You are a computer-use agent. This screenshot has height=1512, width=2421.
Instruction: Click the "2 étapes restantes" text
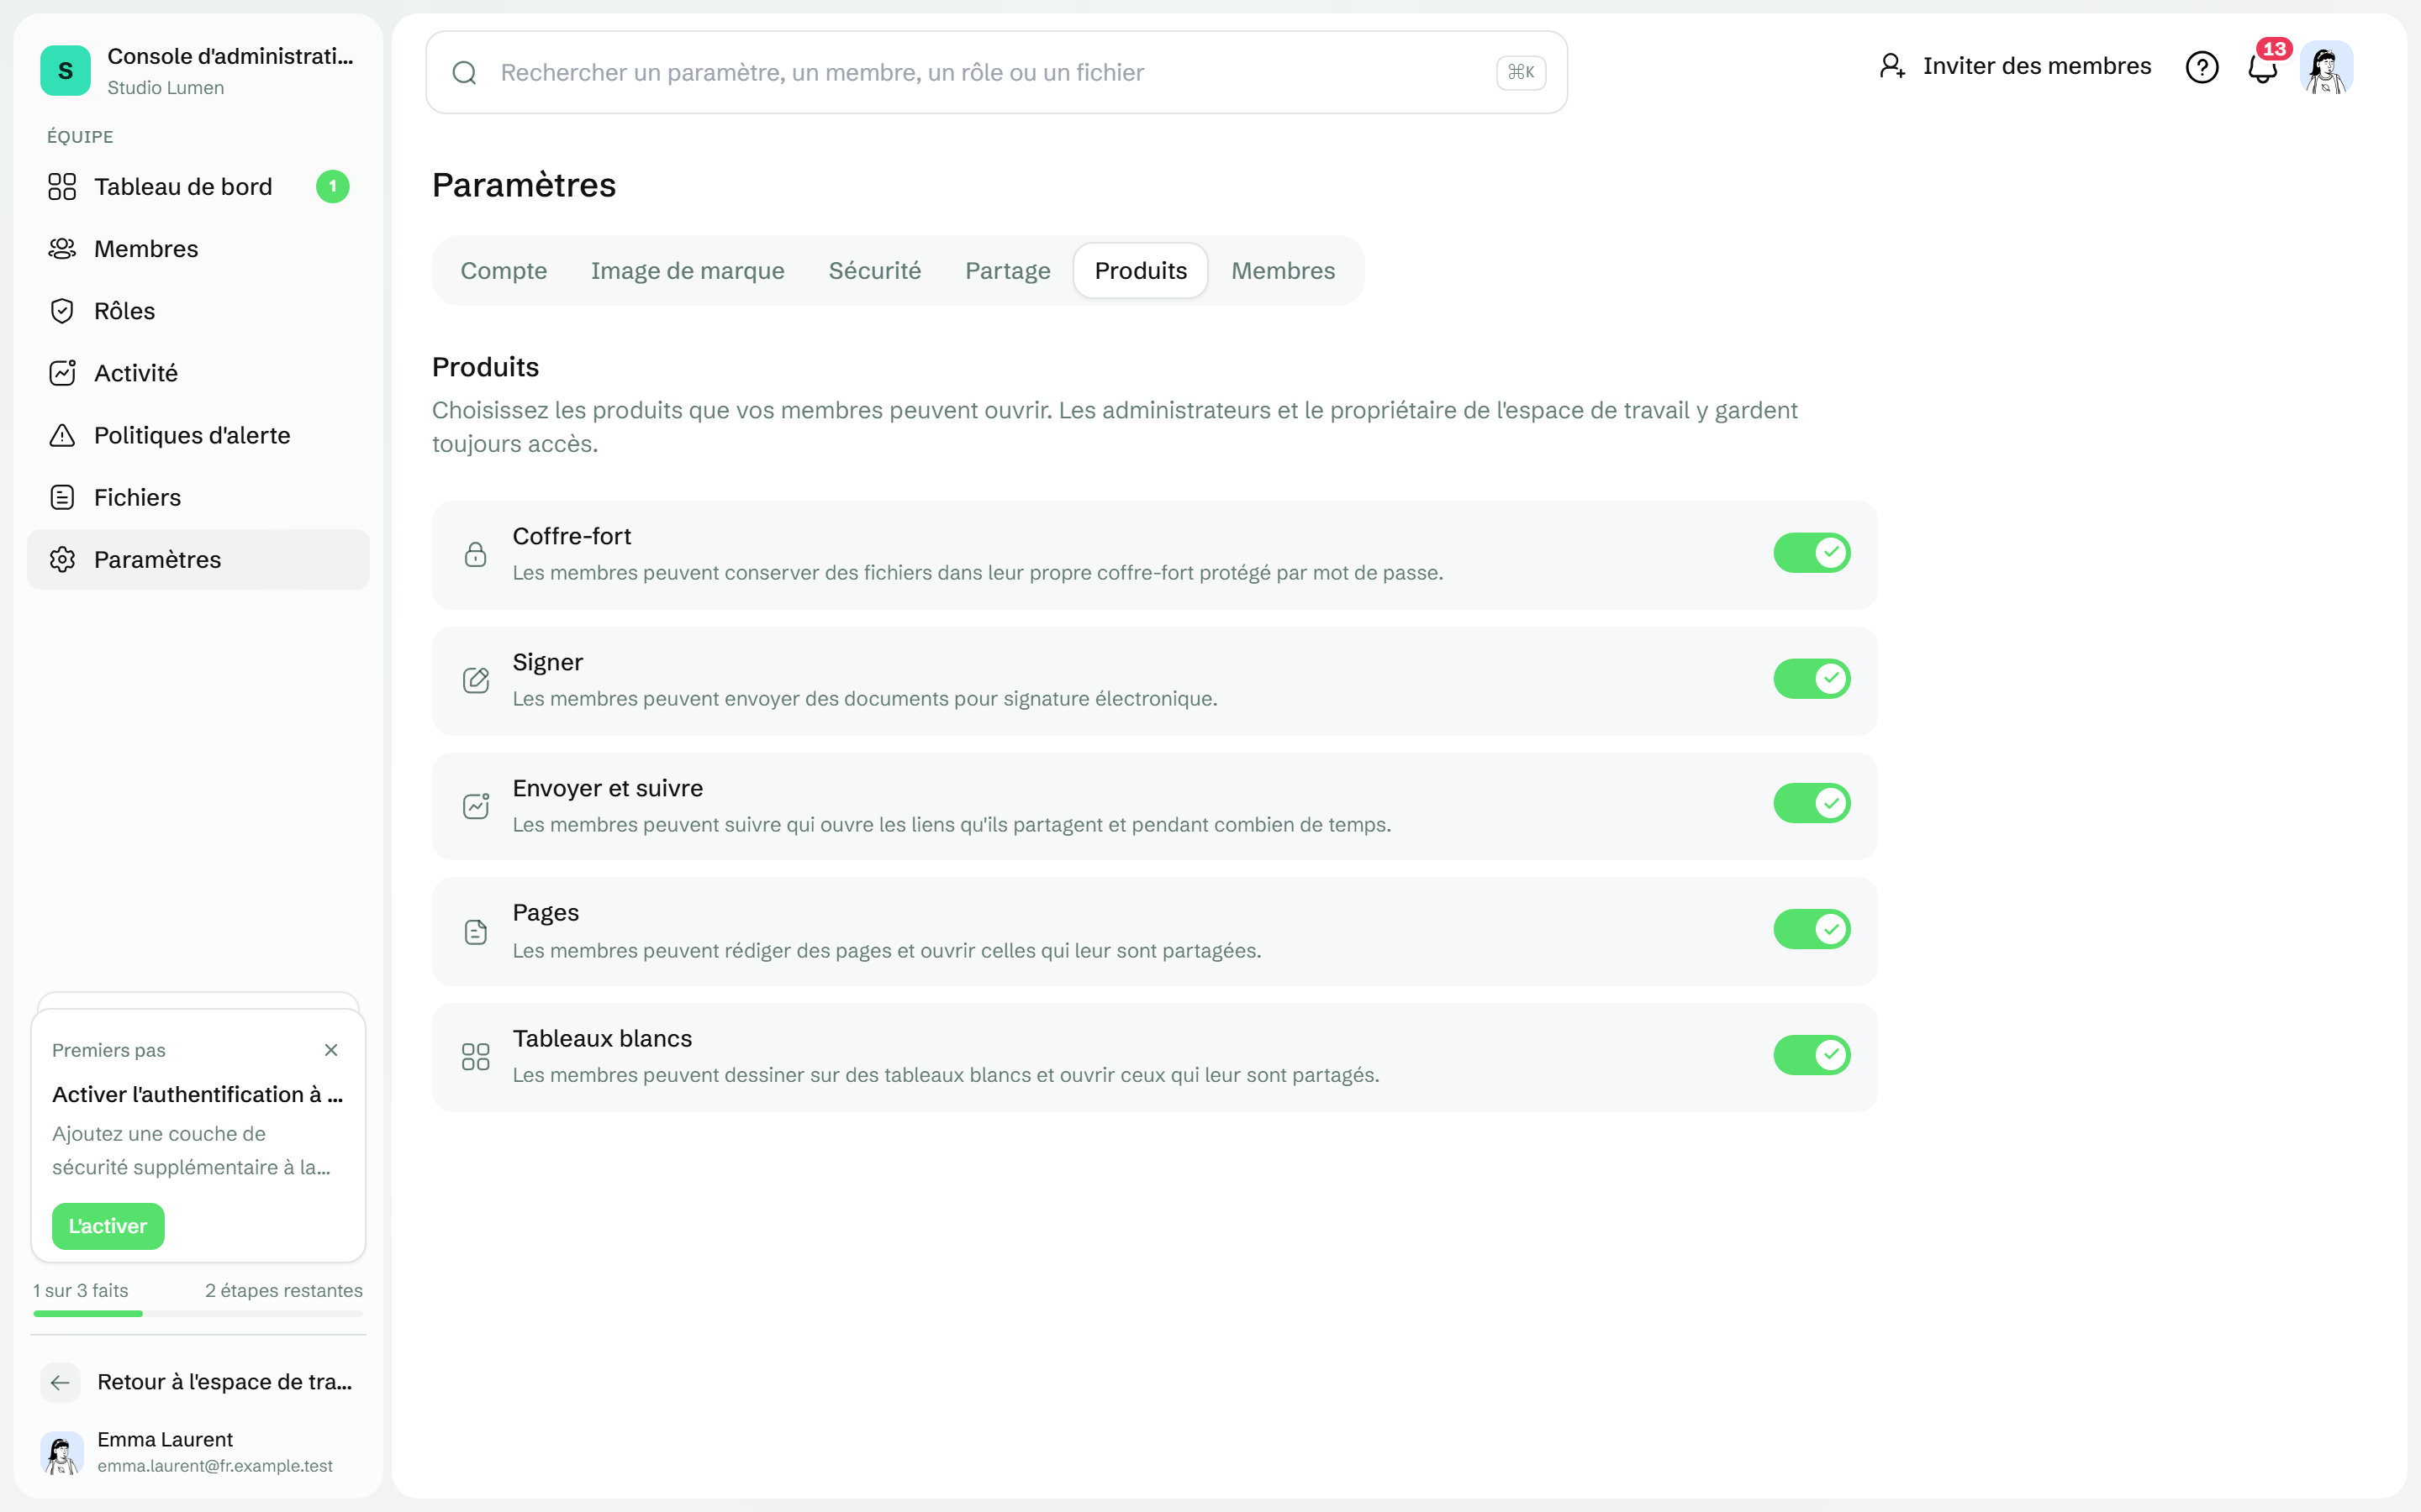point(284,1291)
